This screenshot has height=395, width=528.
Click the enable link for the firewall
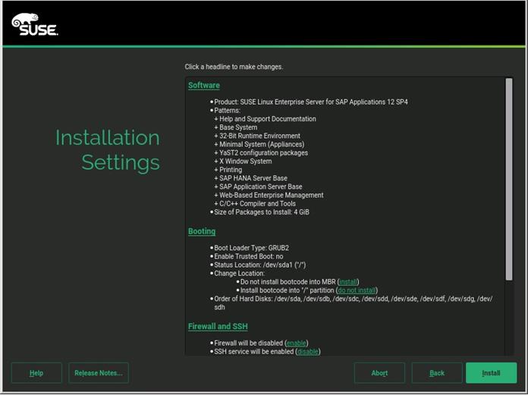pyautogui.click(x=297, y=343)
